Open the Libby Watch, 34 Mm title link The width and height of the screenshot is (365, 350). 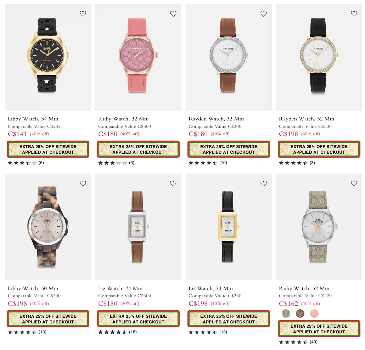pyautogui.click(x=33, y=119)
